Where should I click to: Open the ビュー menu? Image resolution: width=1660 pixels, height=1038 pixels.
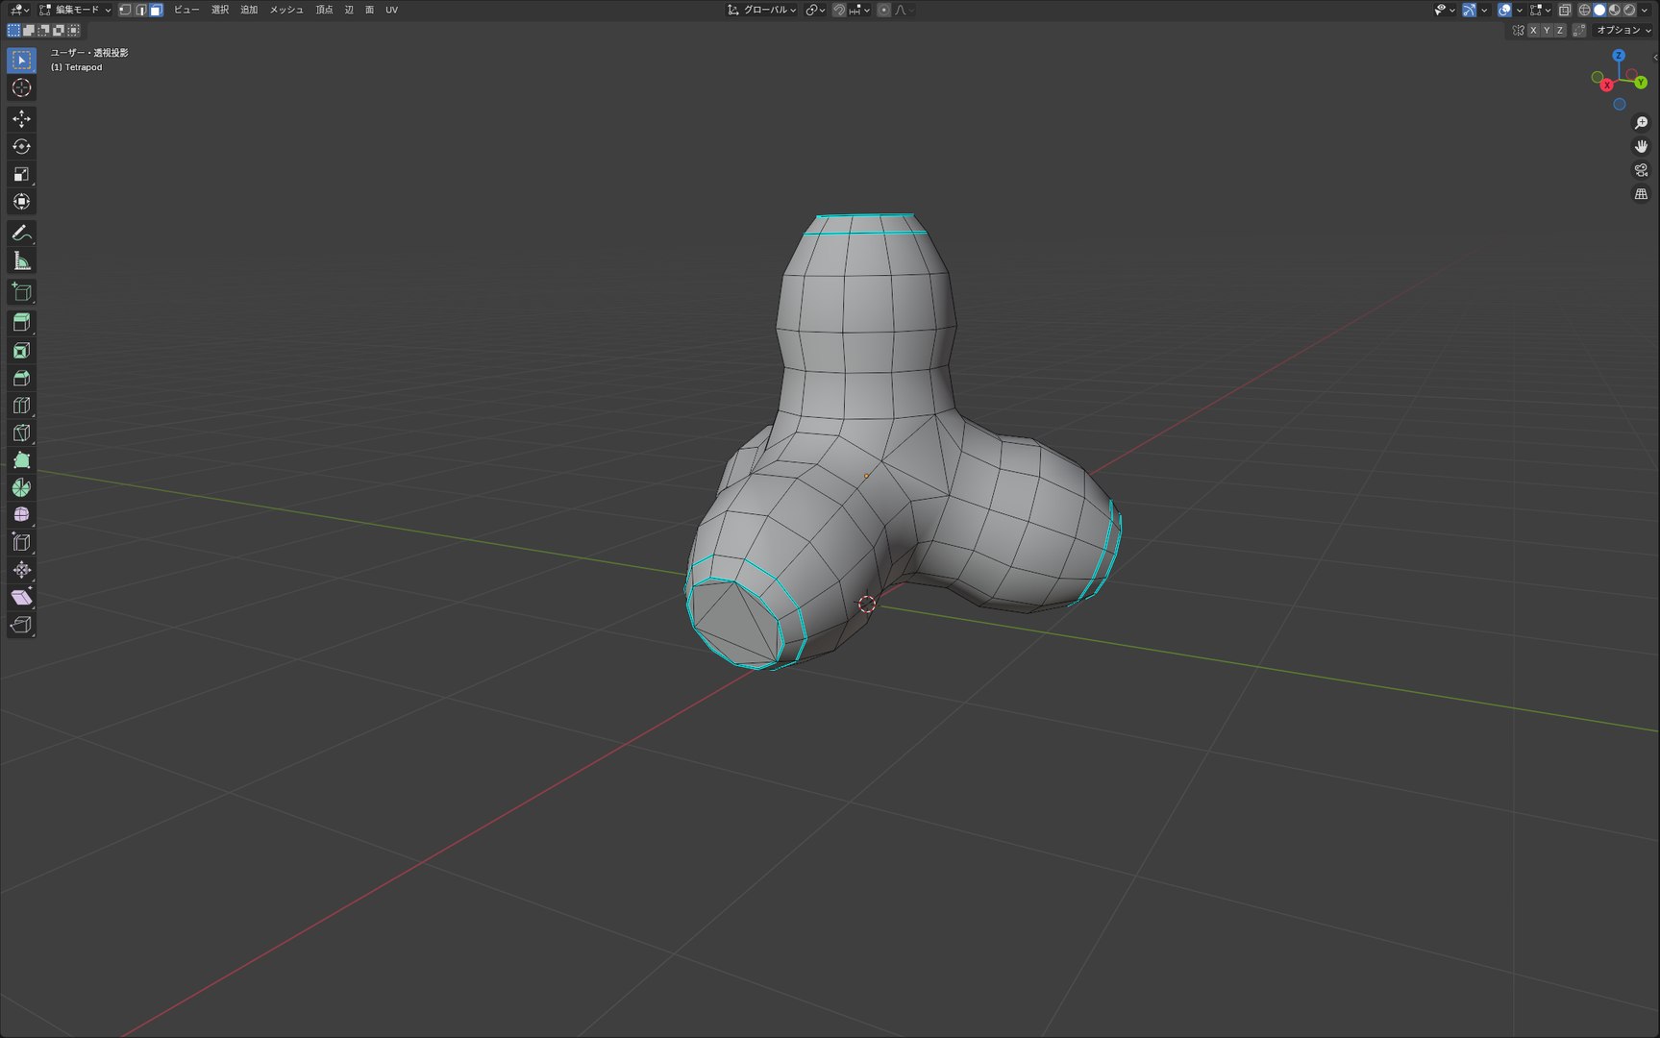tap(186, 10)
